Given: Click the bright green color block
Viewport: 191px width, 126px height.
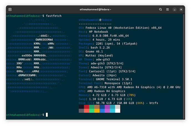Looking at the screenshot, I should tap(91, 111).
